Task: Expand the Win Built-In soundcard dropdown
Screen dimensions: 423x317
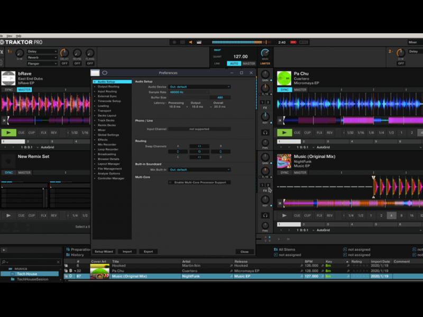Action: 199,170
